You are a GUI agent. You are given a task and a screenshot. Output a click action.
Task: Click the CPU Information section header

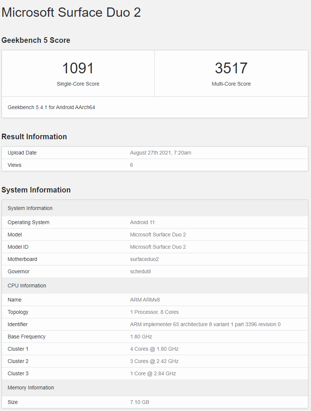pos(27,286)
